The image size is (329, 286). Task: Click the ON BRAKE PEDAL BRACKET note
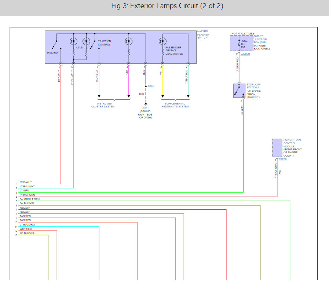(253, 94)
